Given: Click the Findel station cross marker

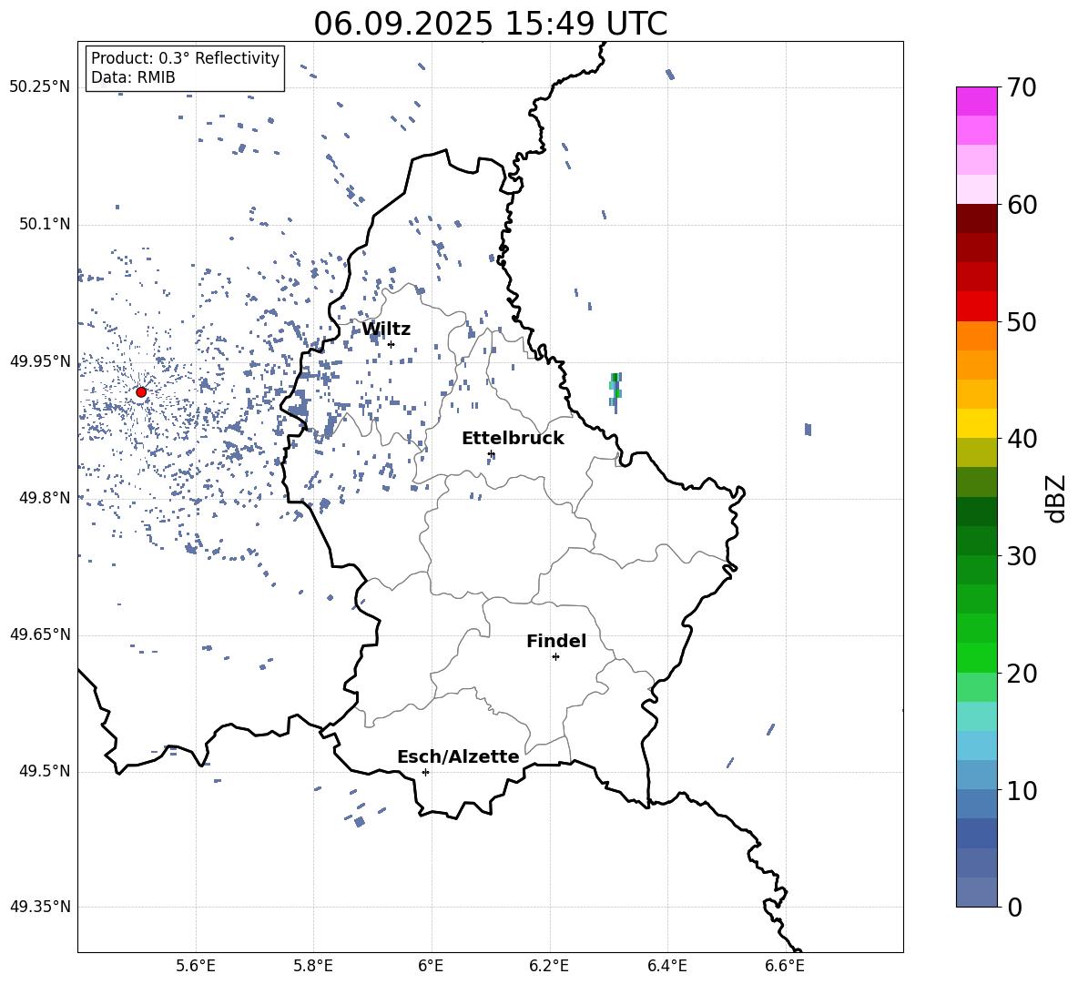Looking at the screenshot, I should [x=555, y=657].
